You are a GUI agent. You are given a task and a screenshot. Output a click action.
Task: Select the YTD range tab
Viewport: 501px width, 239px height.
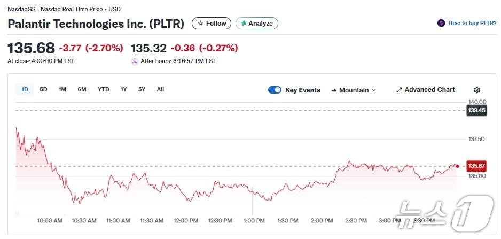point(103,90)
